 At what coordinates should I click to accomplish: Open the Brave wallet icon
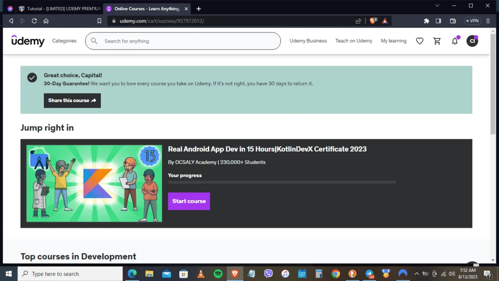(453, 21)
